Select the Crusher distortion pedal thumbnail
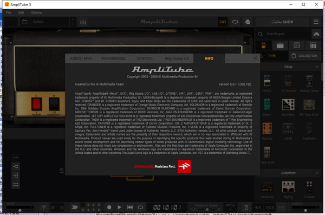 click(309, 187)
